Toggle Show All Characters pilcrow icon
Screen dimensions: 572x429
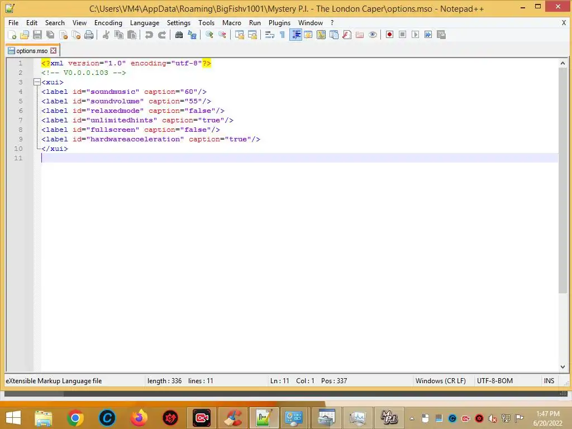tap(282, 35)
